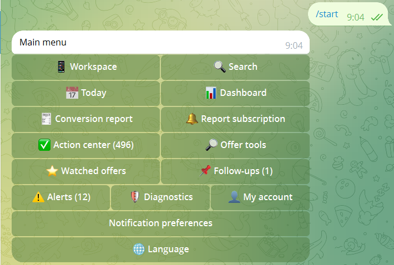
Task: Click the 9:04 time next to /start
Action: click(x=356, y=17)
